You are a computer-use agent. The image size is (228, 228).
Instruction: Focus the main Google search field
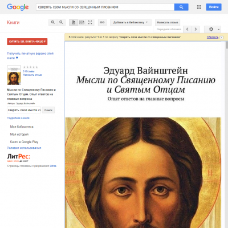(x=105, y=7)
